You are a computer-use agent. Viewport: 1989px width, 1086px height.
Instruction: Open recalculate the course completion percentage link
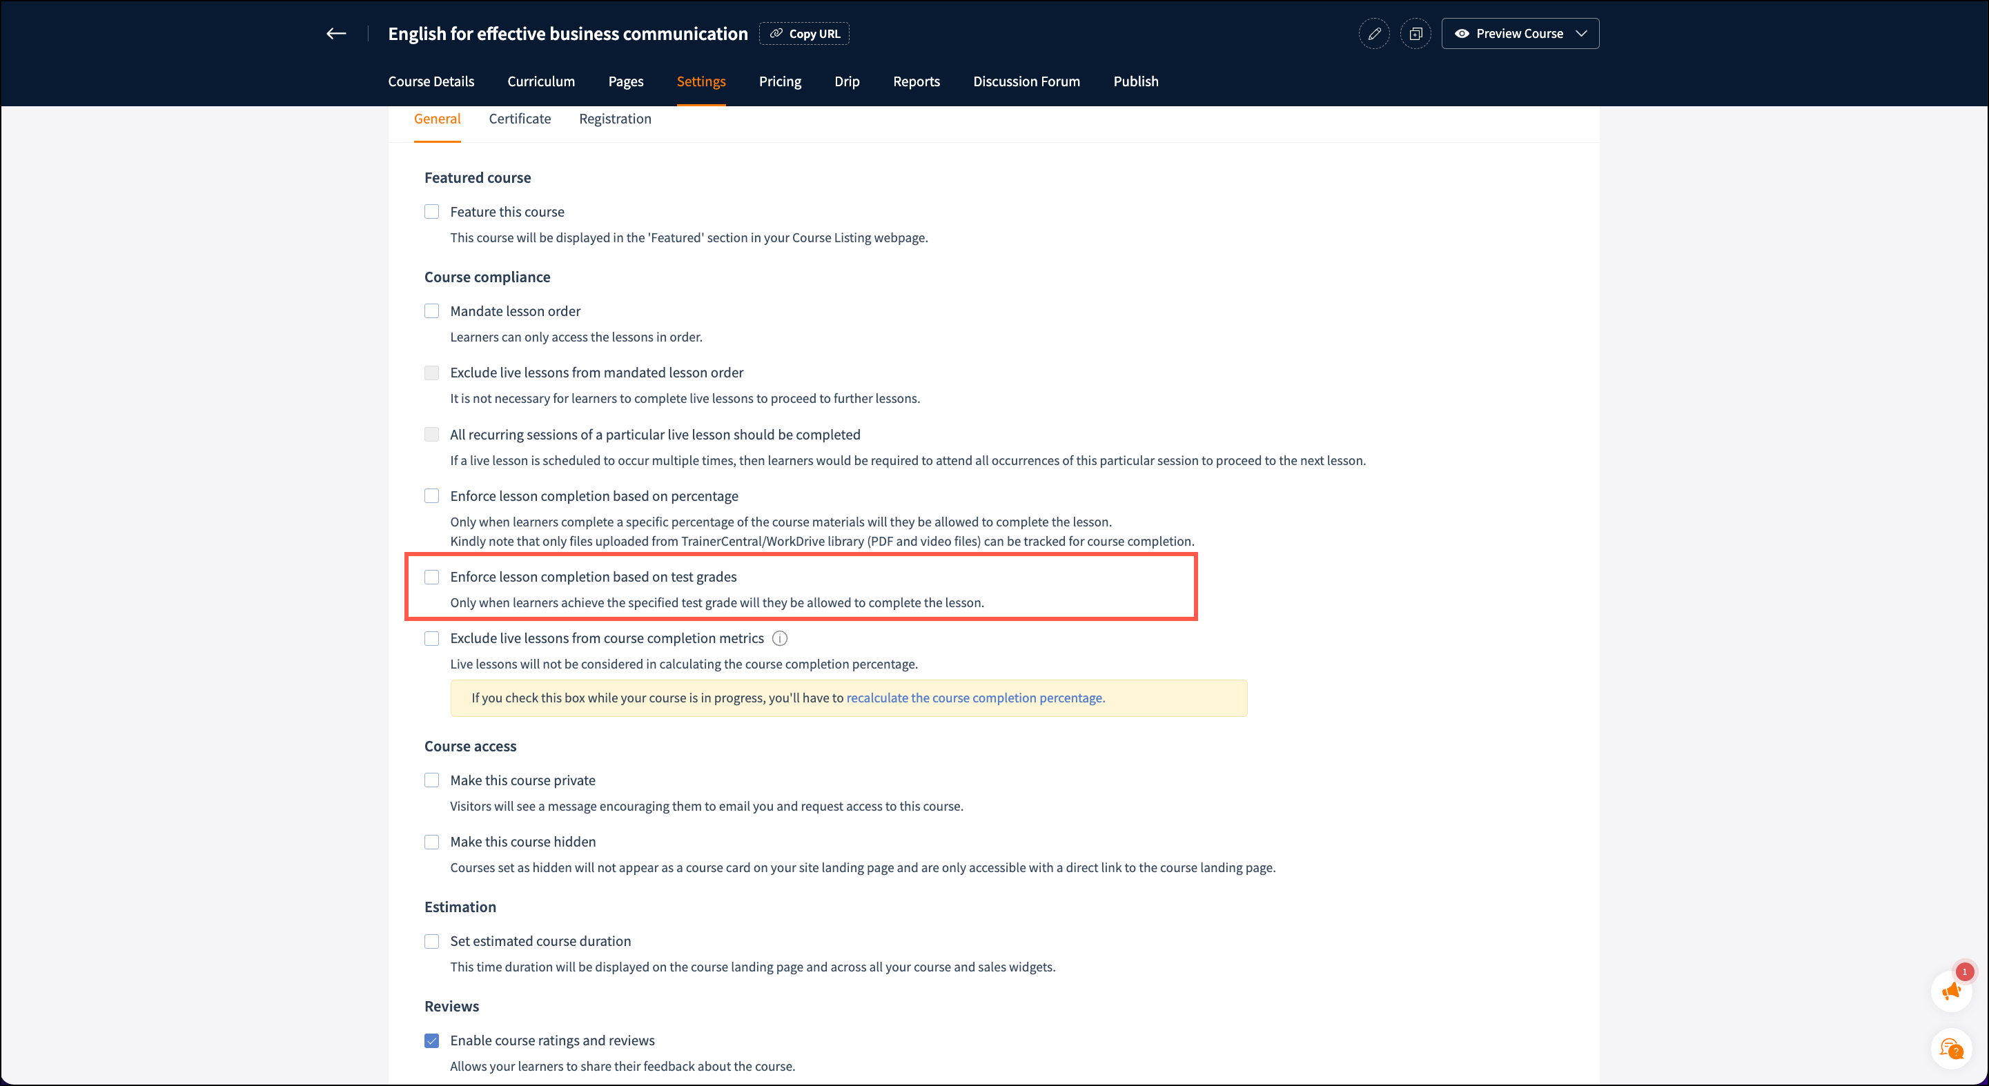(x=975, y=698)
